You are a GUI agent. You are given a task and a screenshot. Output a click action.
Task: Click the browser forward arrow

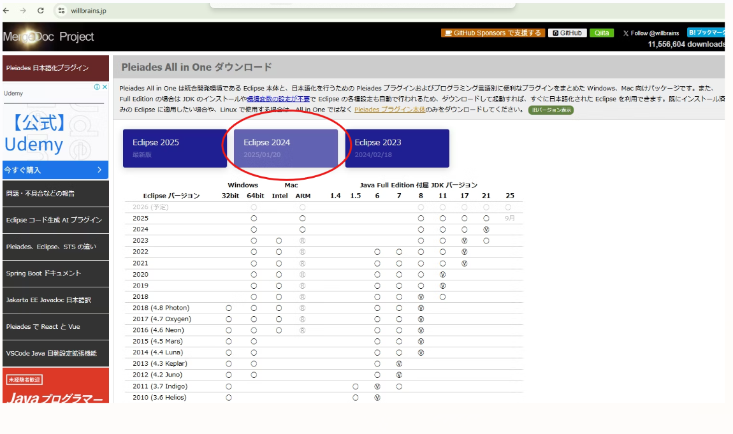click(23, 10)
